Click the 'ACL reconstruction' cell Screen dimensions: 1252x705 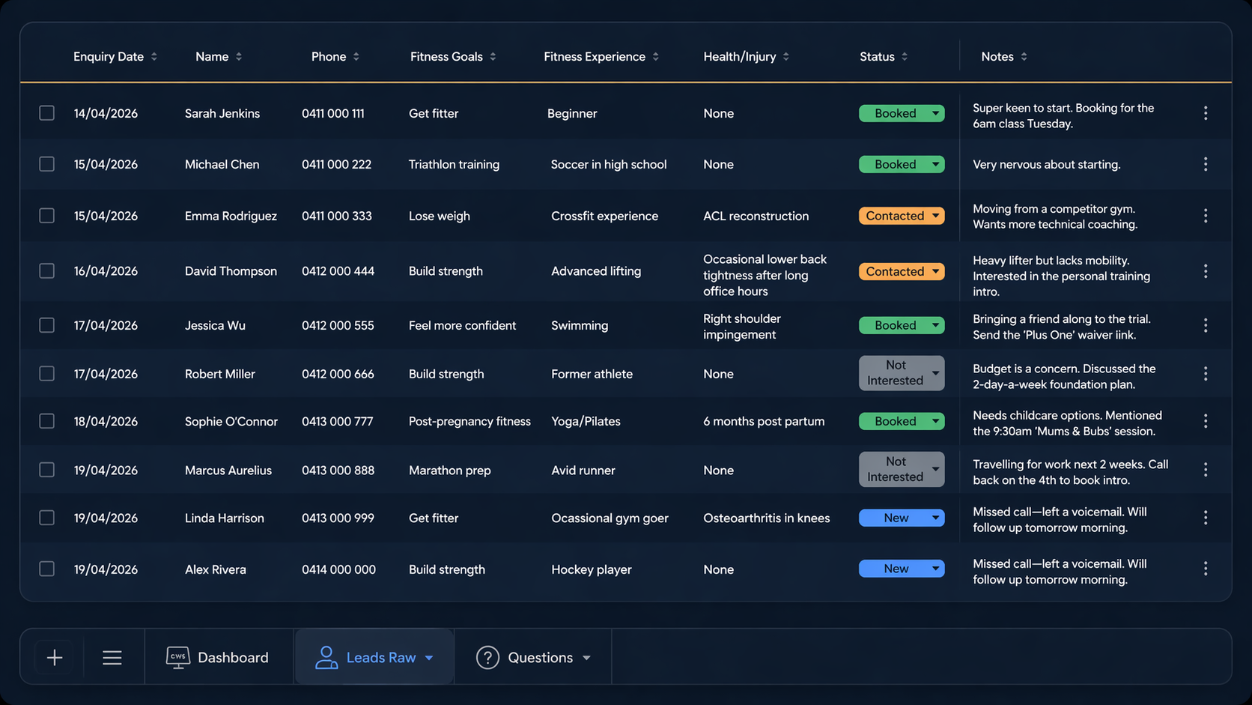[x=756, y=216]
